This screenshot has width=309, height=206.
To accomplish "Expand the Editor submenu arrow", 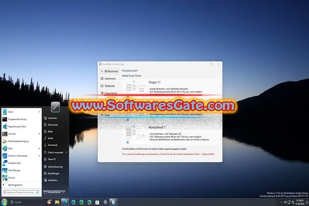I will [x=39, y=112].
